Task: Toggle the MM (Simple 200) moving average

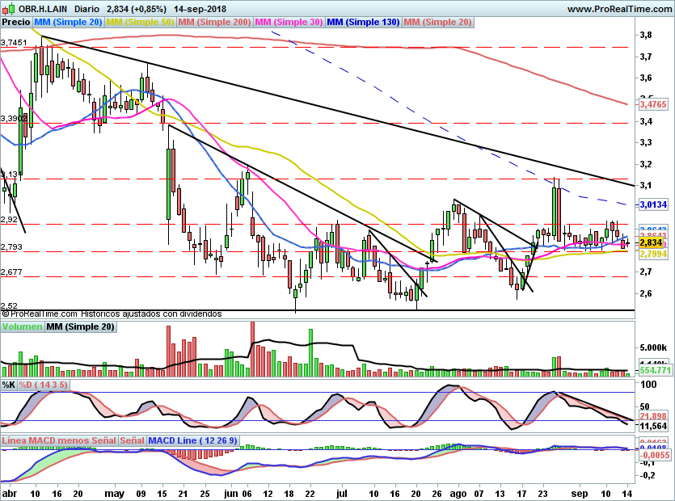Action: point(214,22)
